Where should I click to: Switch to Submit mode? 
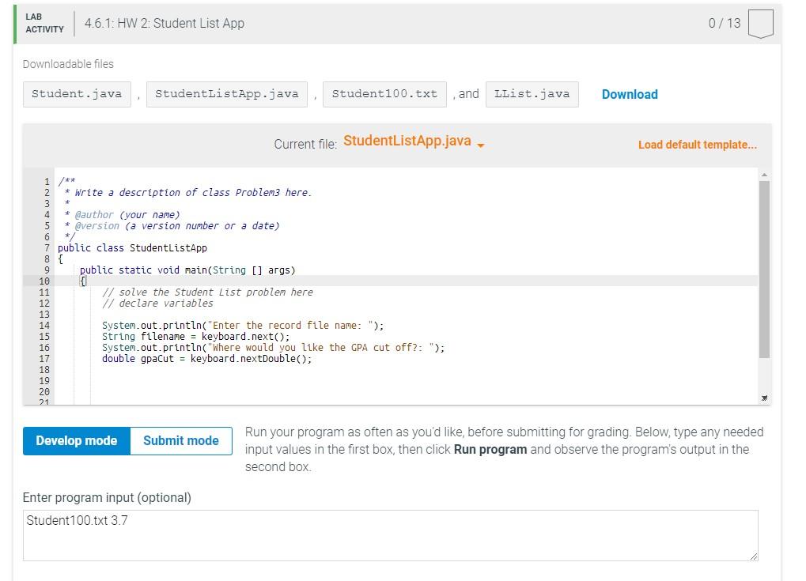pos(180,441)
